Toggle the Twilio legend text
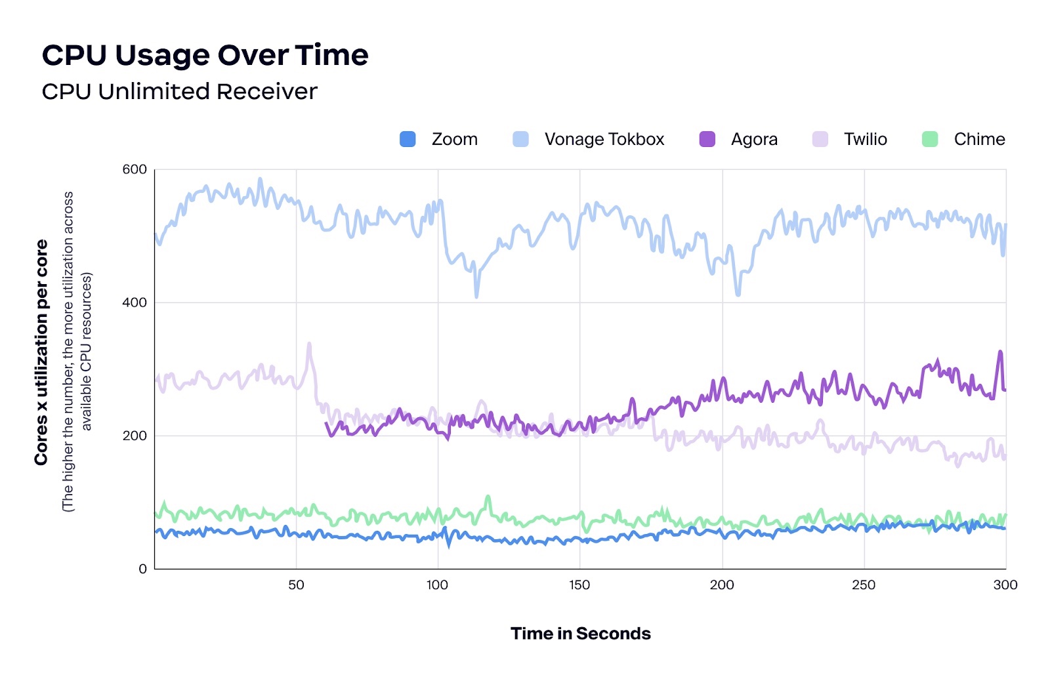Image resolution: width=1050 pixels, height=681 pixels. [865, 139]
